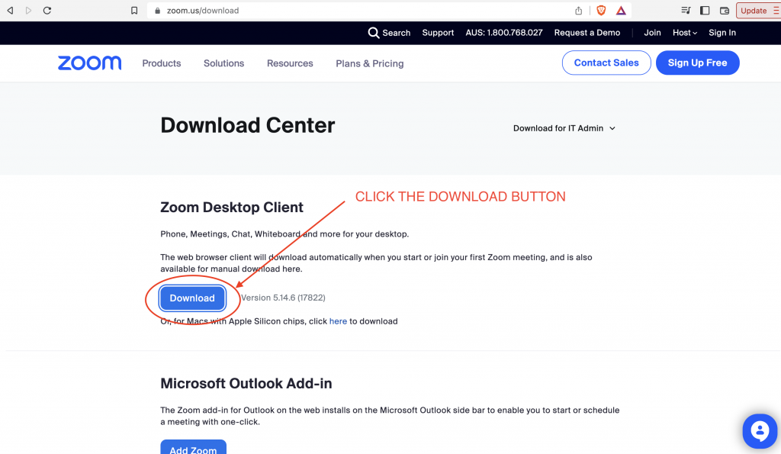Viewport: 781px width, 454px height.
Task: Click the browser back arrow
Action: click(10, 11)
